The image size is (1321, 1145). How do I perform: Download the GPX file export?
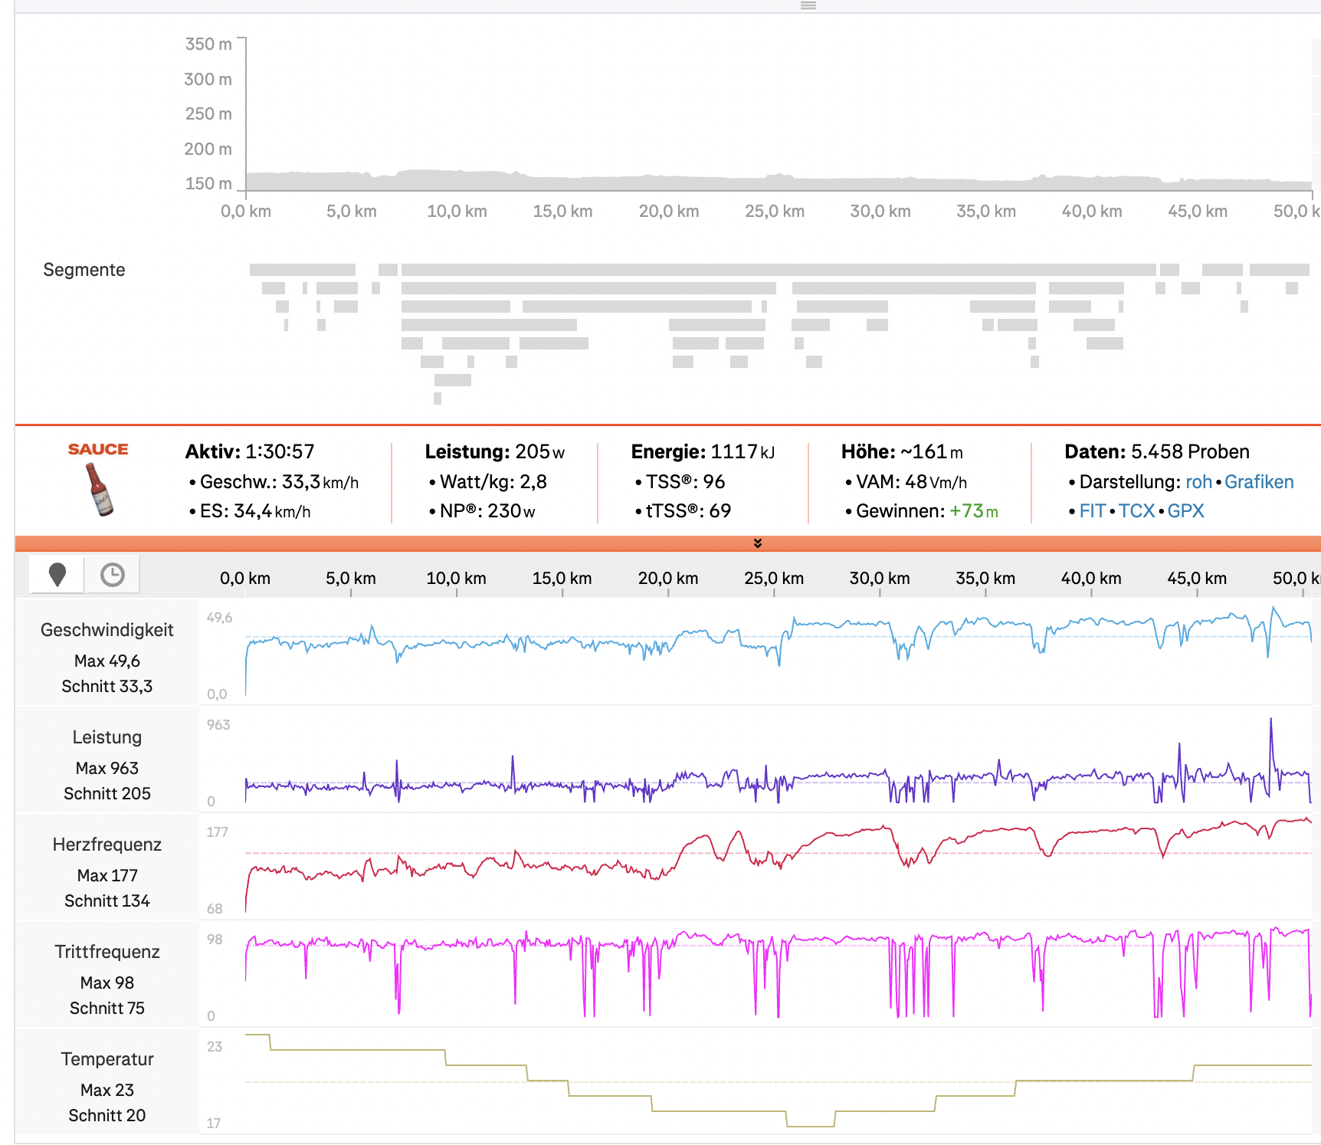click(x=1185, y=511)
